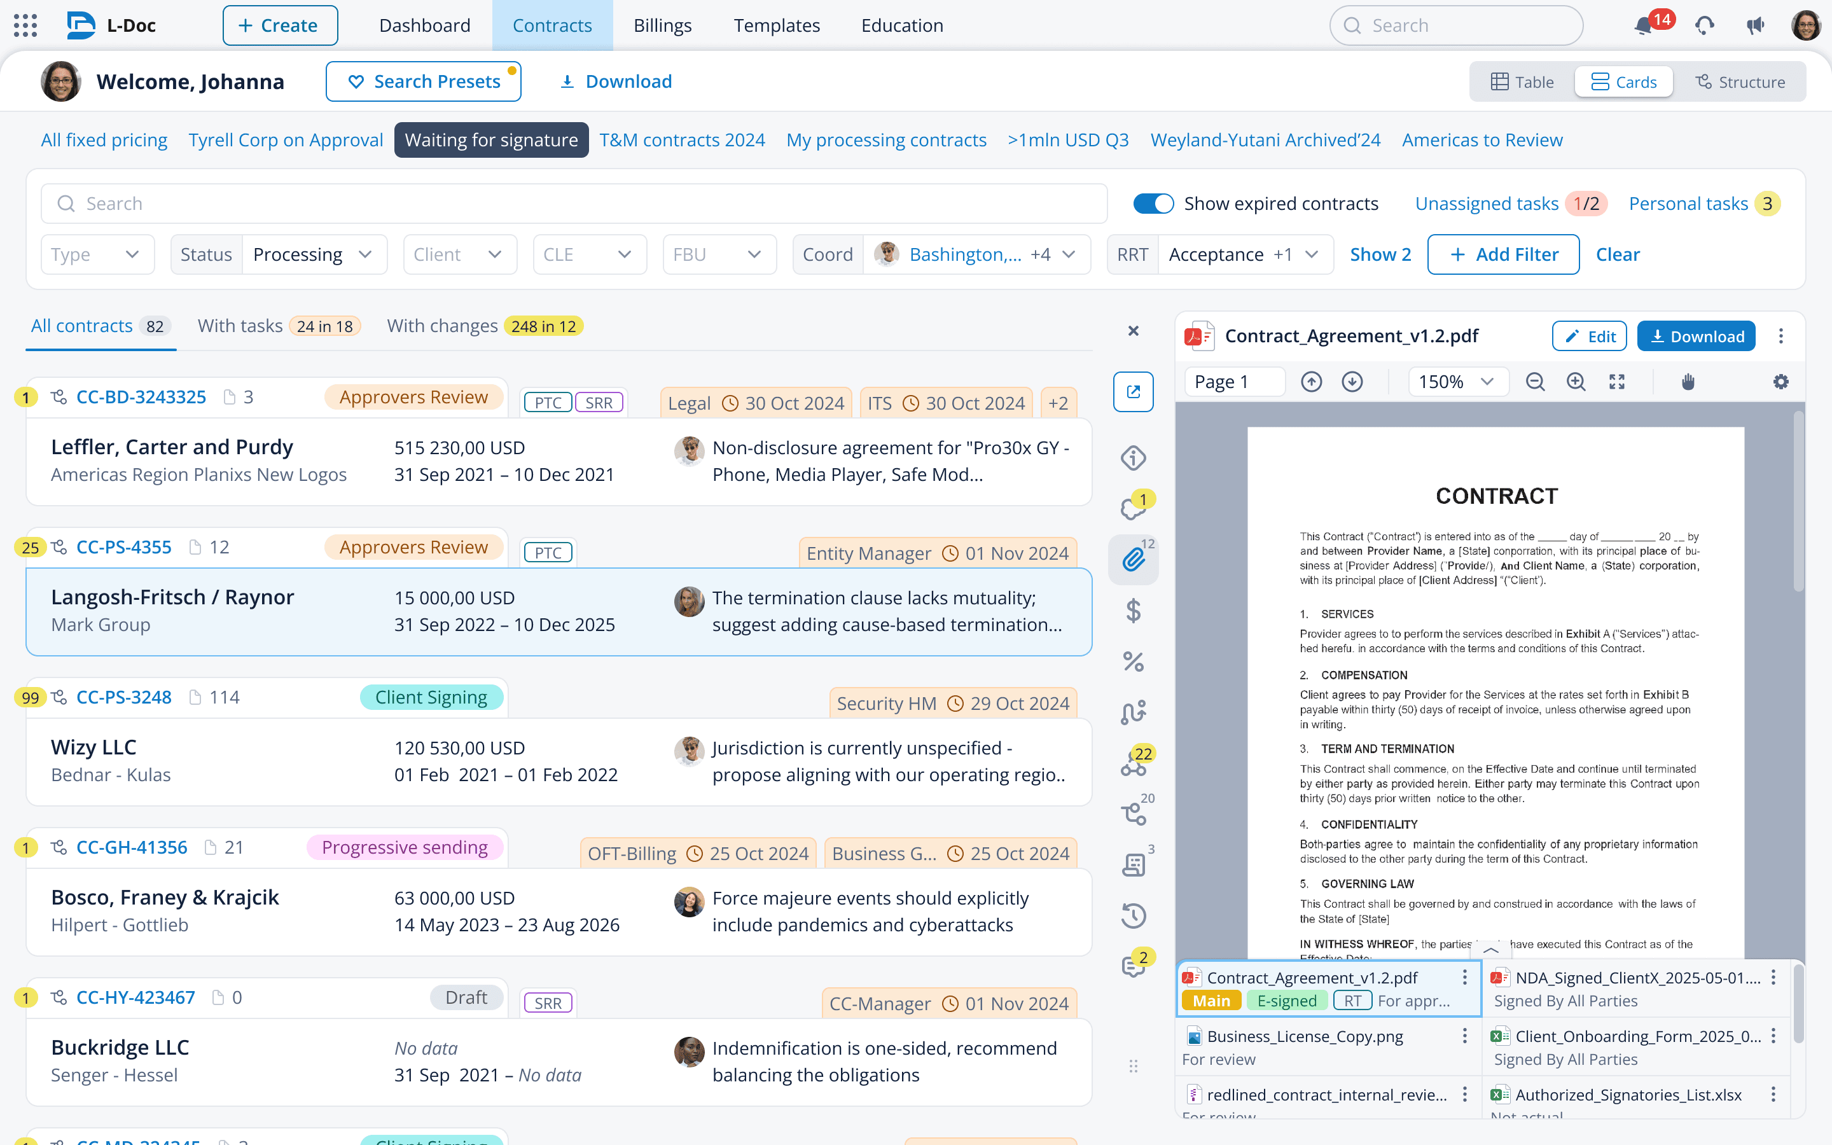Select the hand pan tool in viewer
The image size is (1832, 1145).
tap(1688, 382)
